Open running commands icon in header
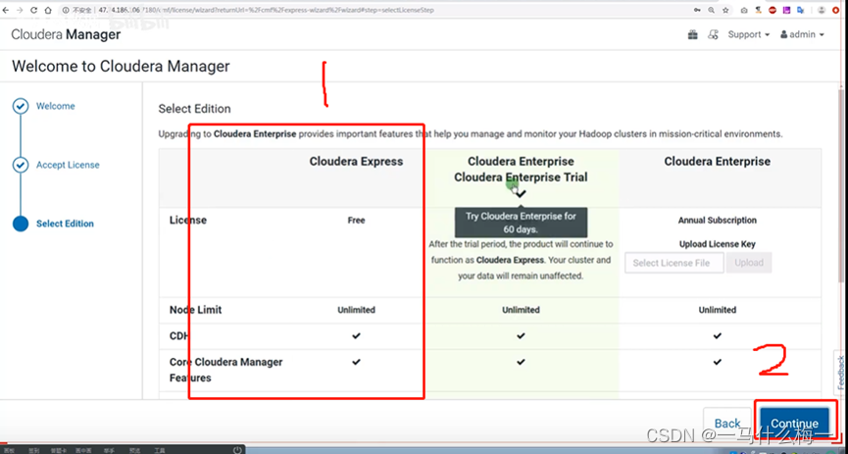 coord(714,34)
